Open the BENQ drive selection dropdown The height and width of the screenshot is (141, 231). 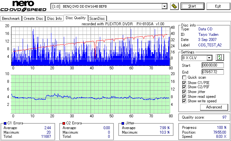[164, 6]
